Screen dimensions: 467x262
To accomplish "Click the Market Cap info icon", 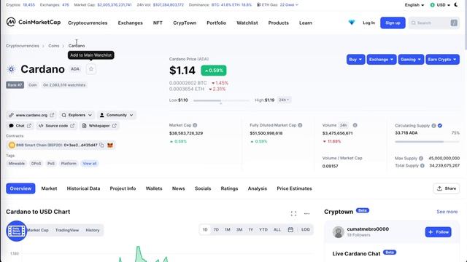I will pos(195,125).
